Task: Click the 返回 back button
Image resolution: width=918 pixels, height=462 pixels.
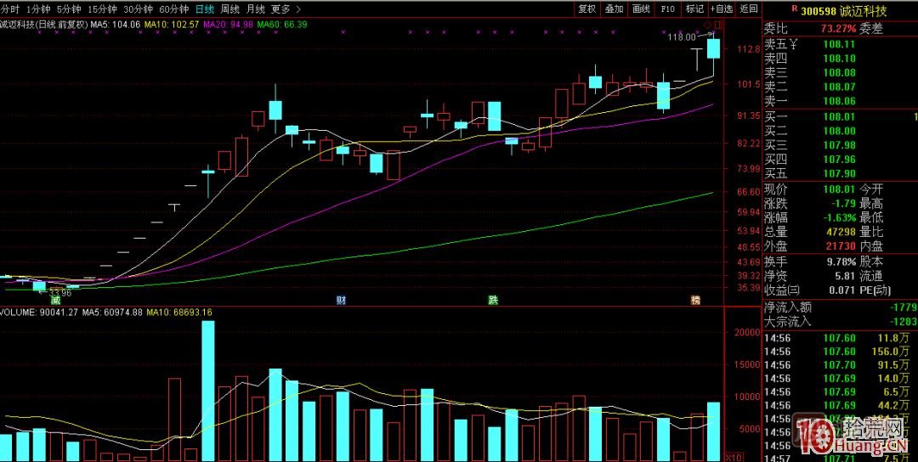Action: (748, 8)
